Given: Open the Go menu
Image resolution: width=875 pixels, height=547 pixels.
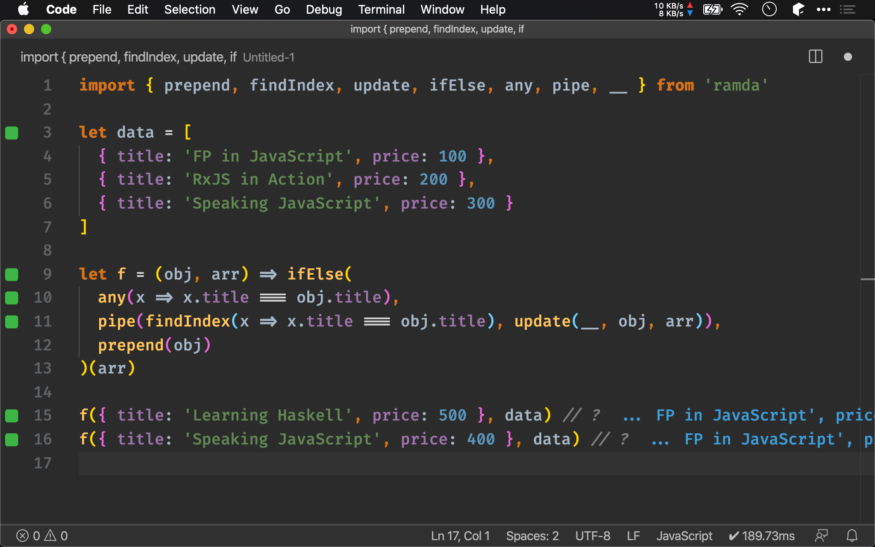Looking at the screenshot, I should (282, 9).
